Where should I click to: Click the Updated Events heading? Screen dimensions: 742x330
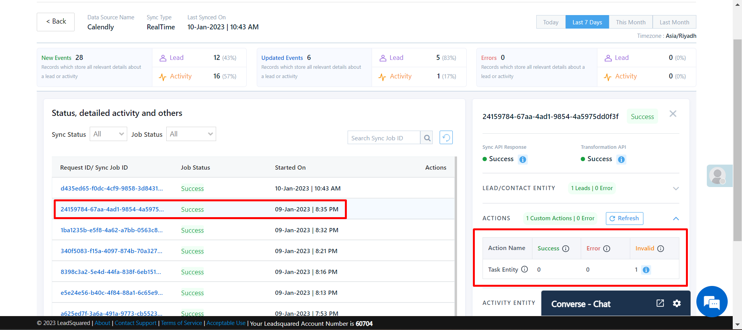[x=282, y=58]
